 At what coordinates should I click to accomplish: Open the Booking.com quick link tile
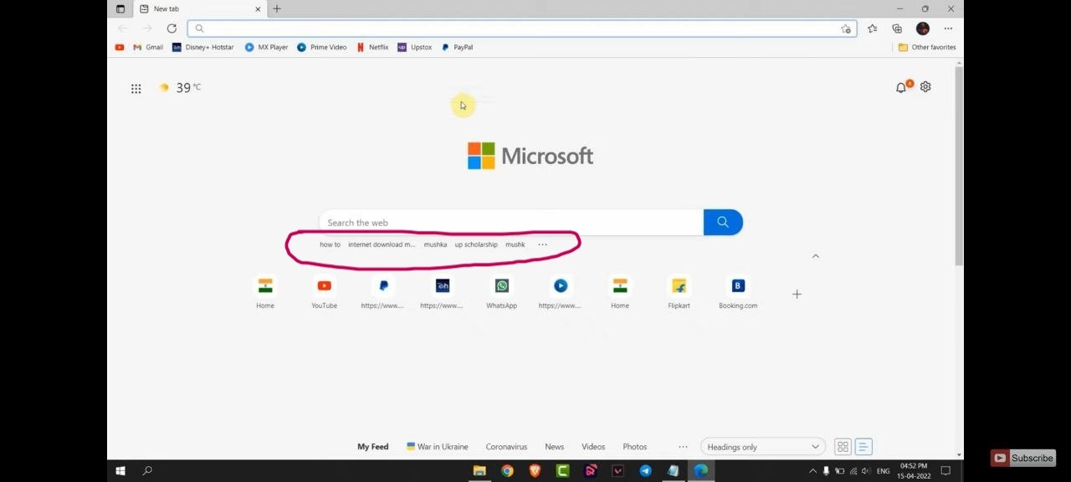[x=738, y=294]
